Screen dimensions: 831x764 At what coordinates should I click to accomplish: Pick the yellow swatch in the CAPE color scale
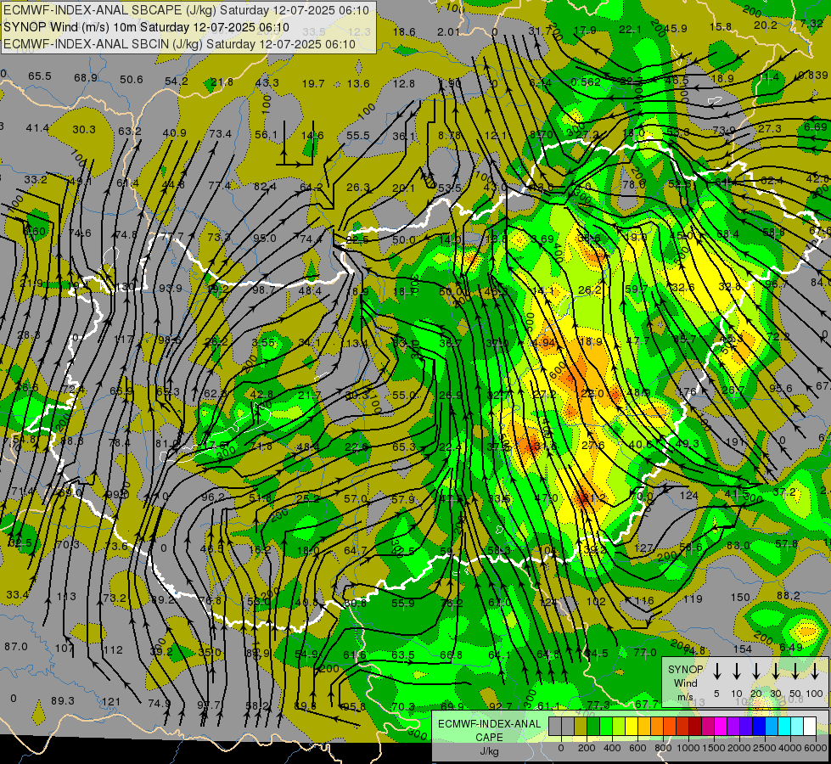pos(632,727)
